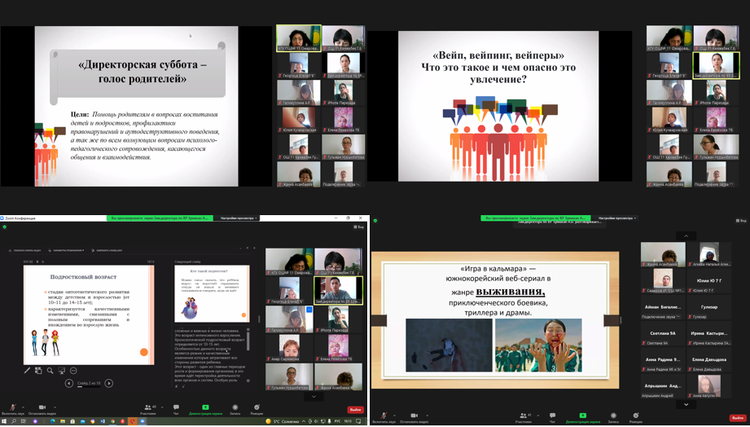Select the pen tool in presenter view

coord(27,371)
